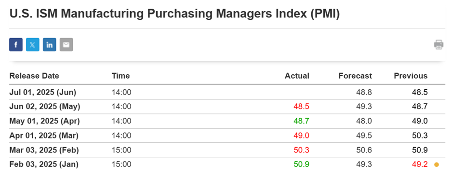The image size is (453, 178).
Task: Click the green 50.9 actual value
Action: (x=301, y=164)
